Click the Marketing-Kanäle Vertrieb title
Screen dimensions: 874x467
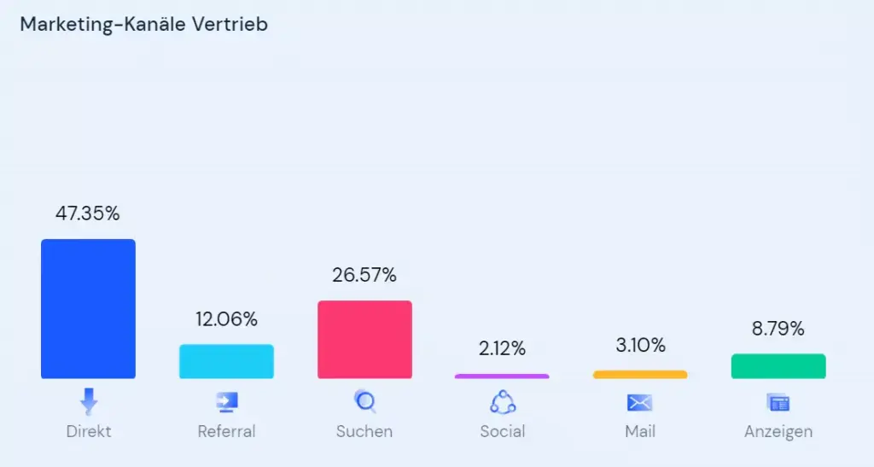(143, 24)
